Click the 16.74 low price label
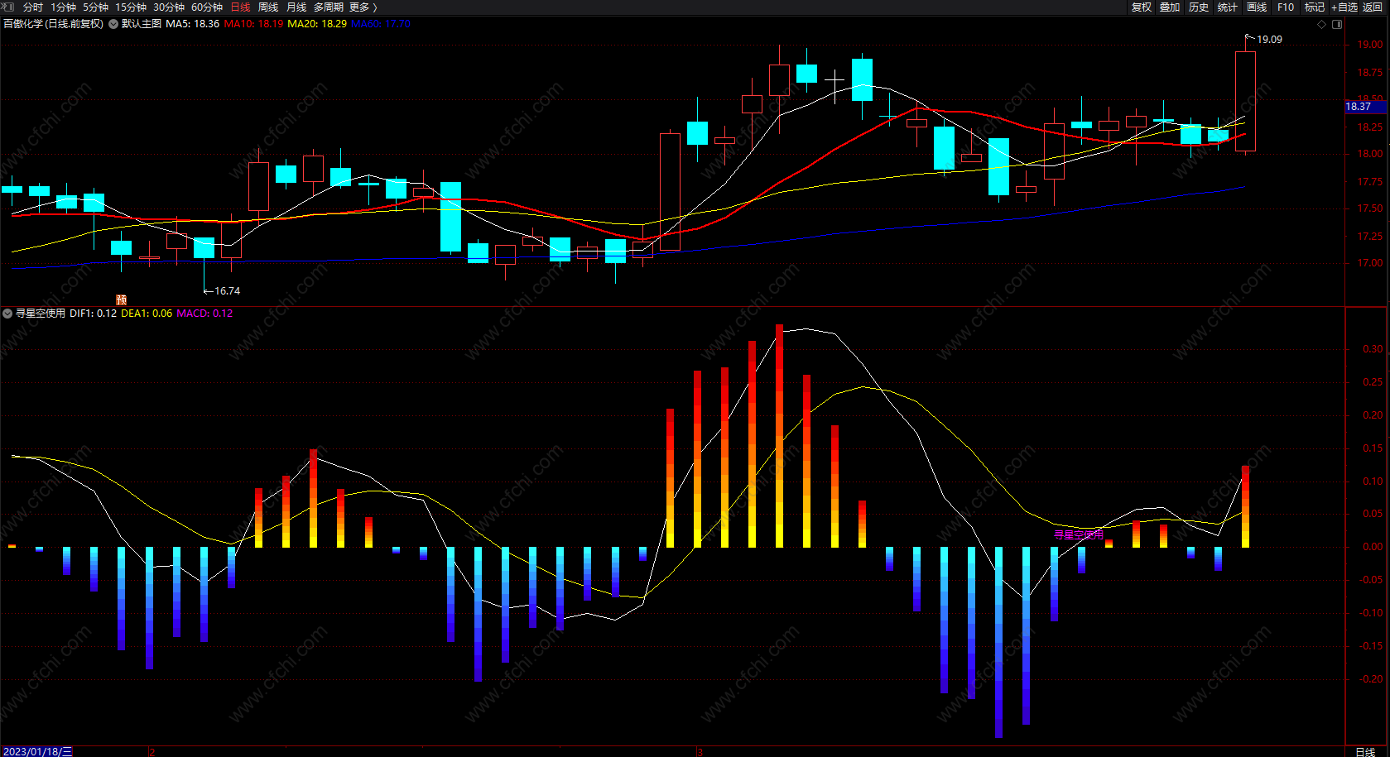The height and width of the screenshot is (757, 1390). [227, 291]
